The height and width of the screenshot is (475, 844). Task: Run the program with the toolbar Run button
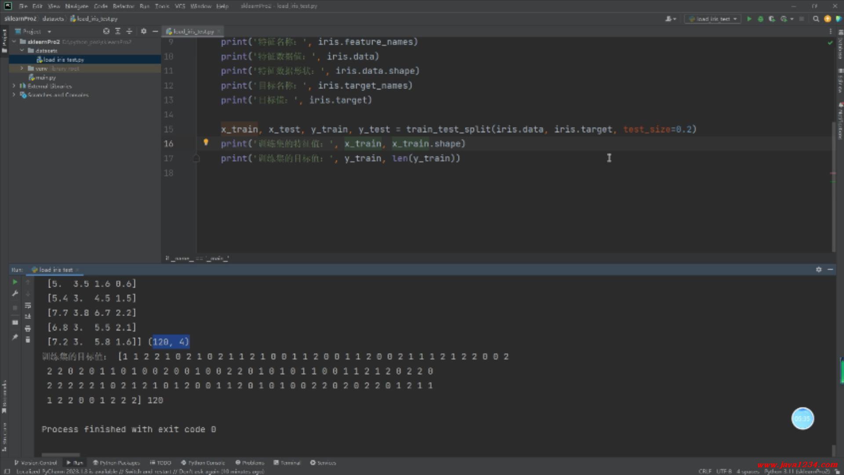[x=749, y=19]
